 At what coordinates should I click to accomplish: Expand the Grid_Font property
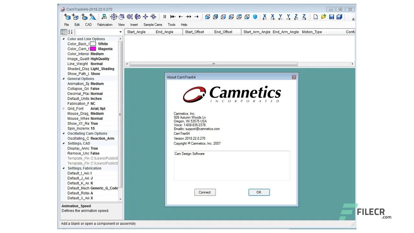[x=63, y=108]
